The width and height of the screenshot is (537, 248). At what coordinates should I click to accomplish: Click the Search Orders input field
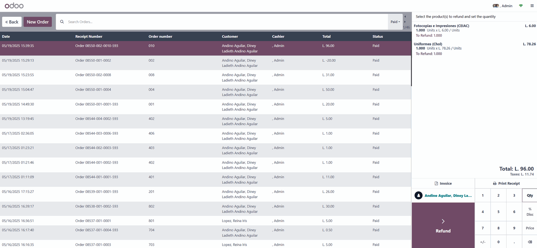click(x=224, y=22)
